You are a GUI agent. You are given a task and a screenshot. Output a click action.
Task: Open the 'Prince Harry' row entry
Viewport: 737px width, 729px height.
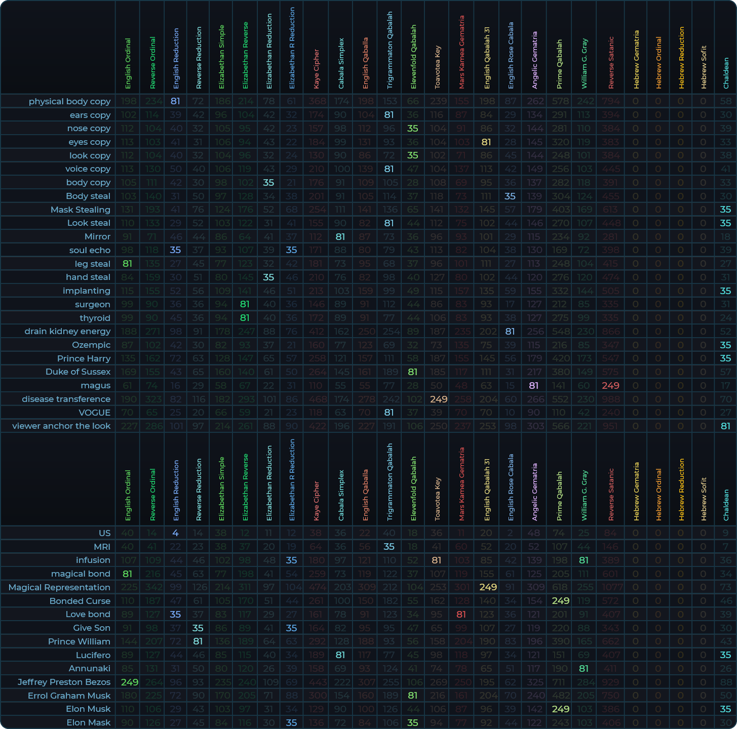coord(84,358)
